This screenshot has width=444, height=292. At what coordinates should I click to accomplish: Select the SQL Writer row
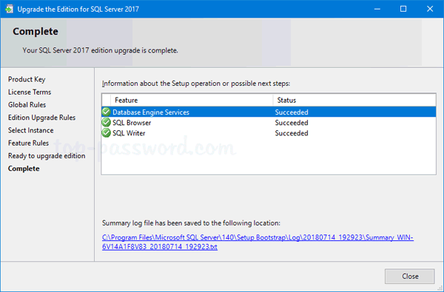click(269, 133)
